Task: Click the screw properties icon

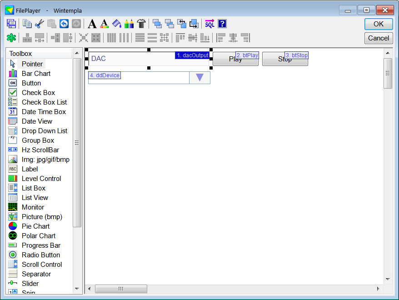Action: pos(141,24)
